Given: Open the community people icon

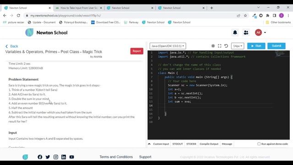Looking at the screenshot, I should click(246, 33).
